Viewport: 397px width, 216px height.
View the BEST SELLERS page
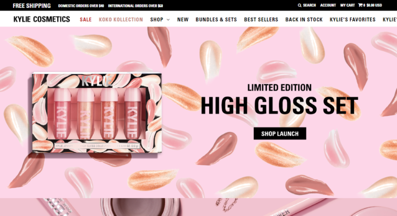[x=261, y=19]
